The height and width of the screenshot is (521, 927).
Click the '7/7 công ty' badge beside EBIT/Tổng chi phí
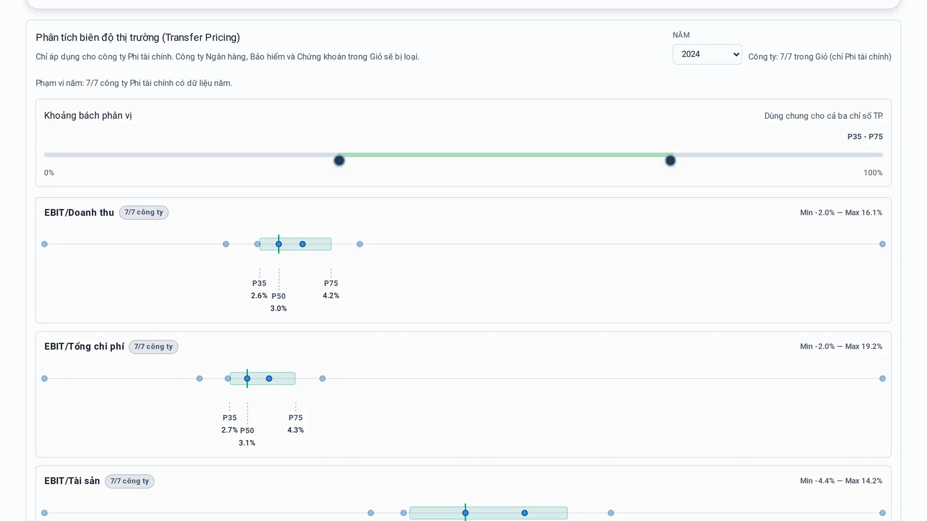[x=154, y=347]
